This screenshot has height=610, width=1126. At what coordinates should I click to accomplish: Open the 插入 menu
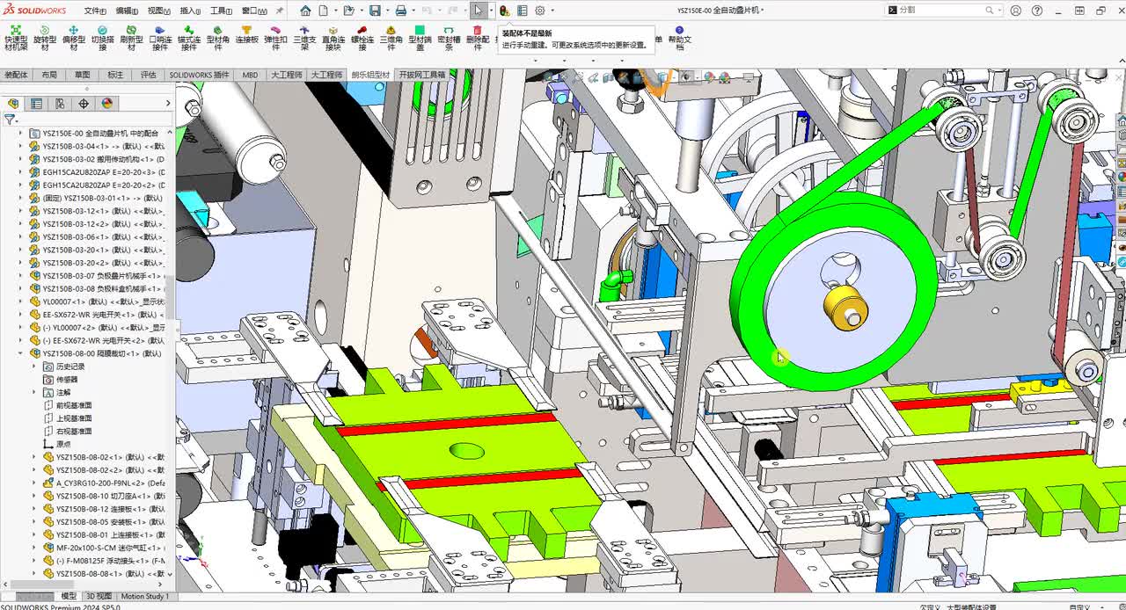[189, 11]
